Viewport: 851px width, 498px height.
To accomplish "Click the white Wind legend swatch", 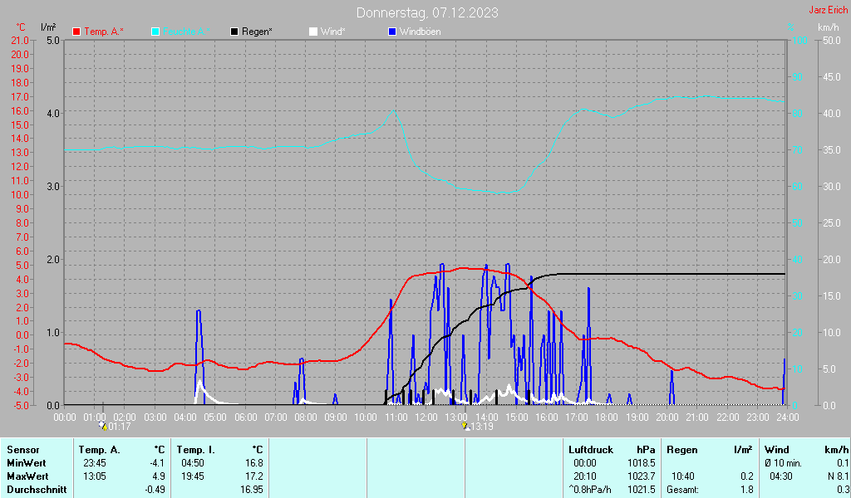I will coord(313,32).
